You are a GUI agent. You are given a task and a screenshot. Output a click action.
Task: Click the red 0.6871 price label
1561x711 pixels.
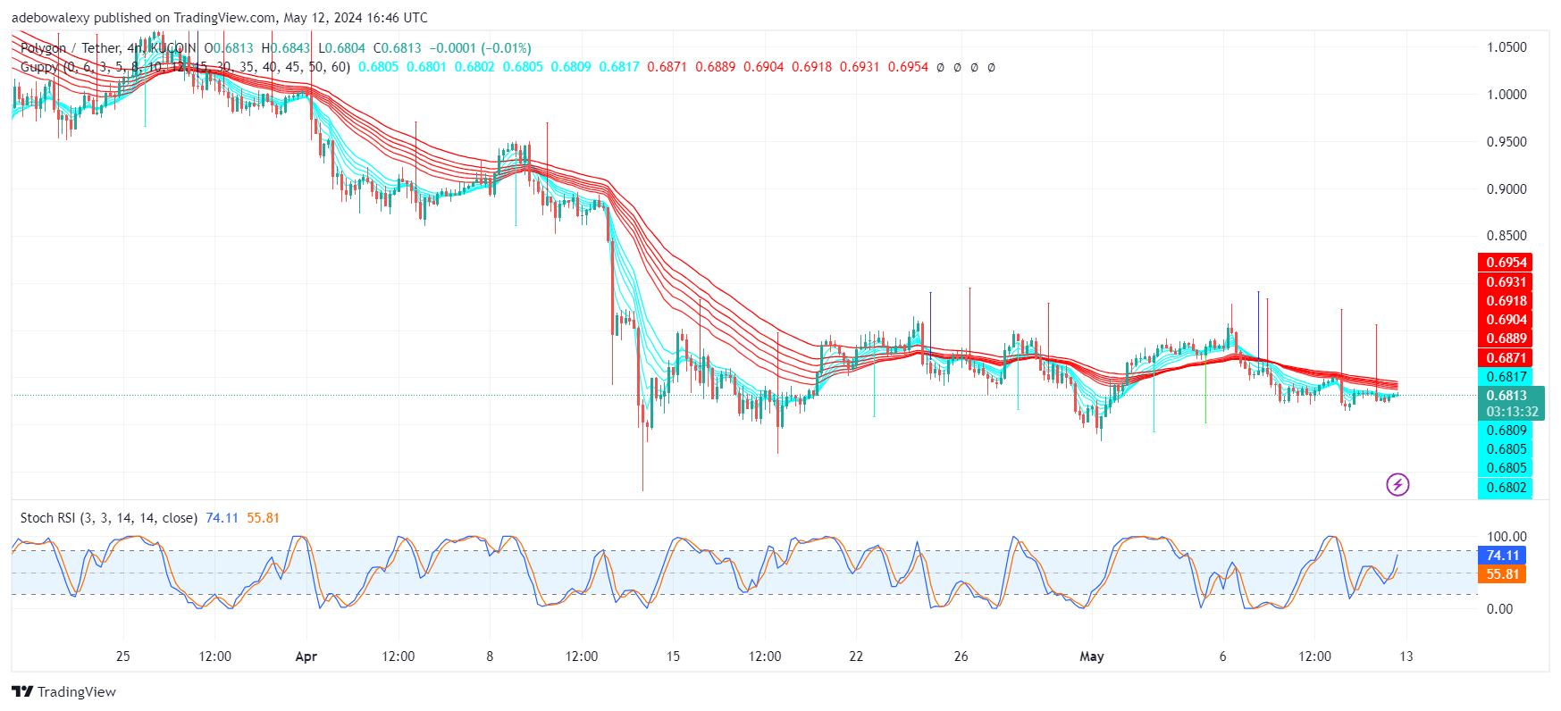point(1506,358)
